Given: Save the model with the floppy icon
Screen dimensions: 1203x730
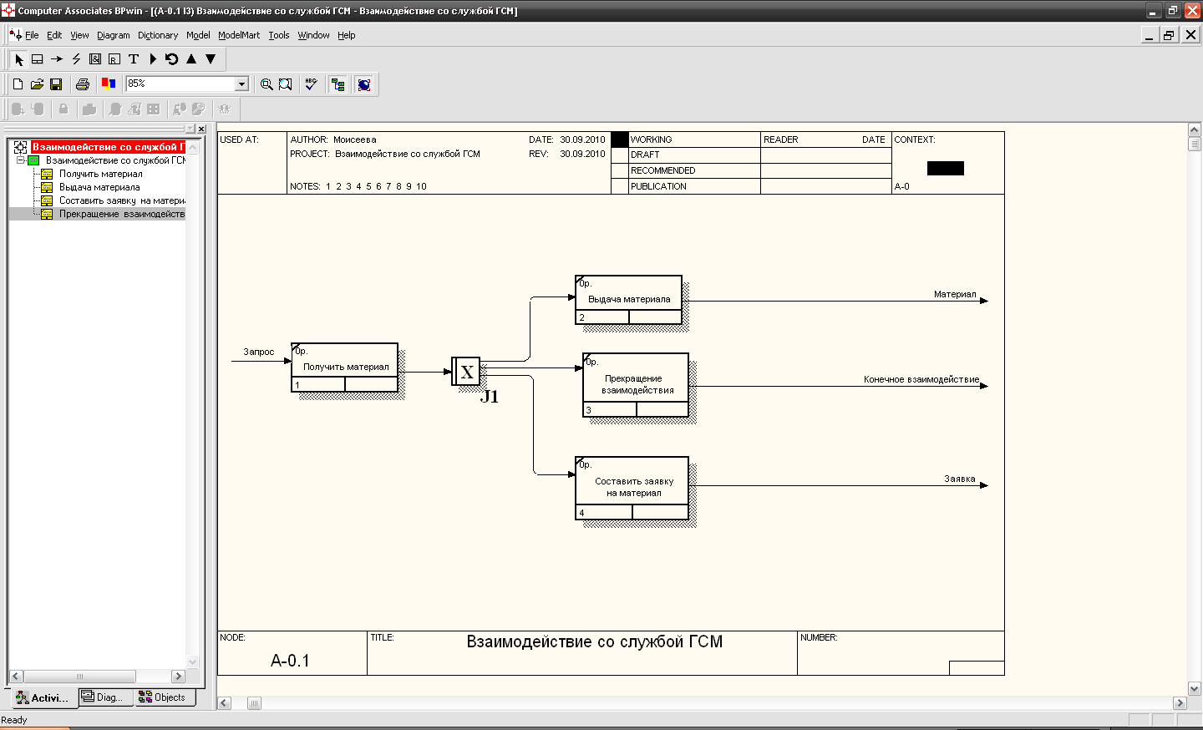Looking at the screenshot, I should (56, 84).
